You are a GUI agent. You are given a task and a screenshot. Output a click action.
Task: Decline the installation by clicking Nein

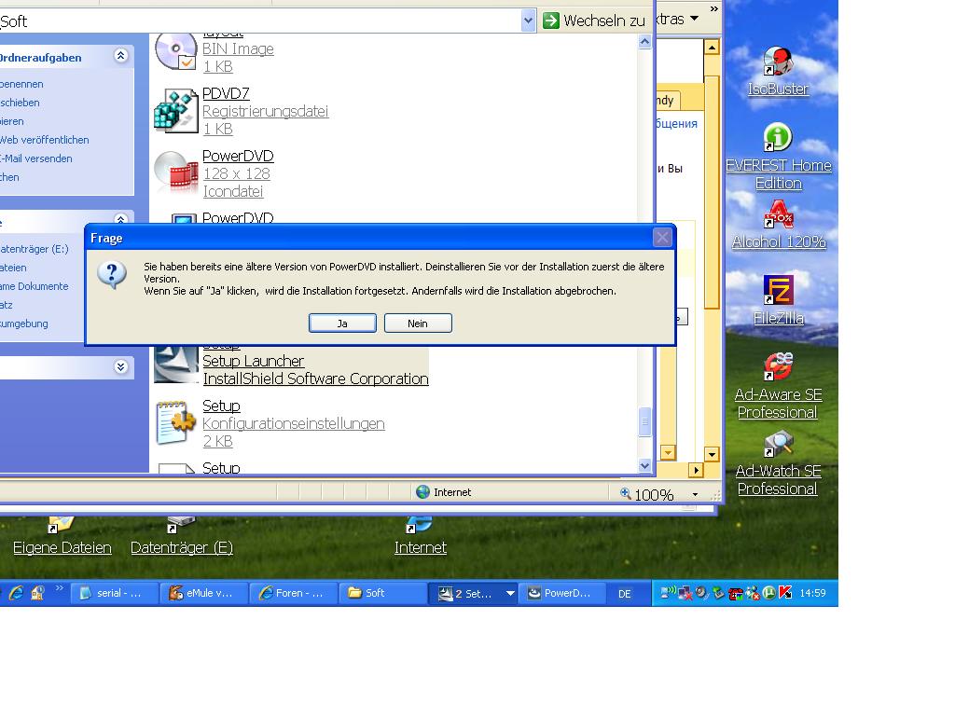pyautogui.click(x=418, y=324)
